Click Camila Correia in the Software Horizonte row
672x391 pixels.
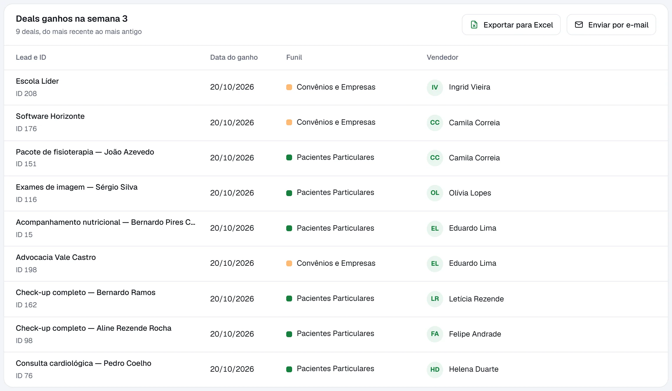point(474,123)
